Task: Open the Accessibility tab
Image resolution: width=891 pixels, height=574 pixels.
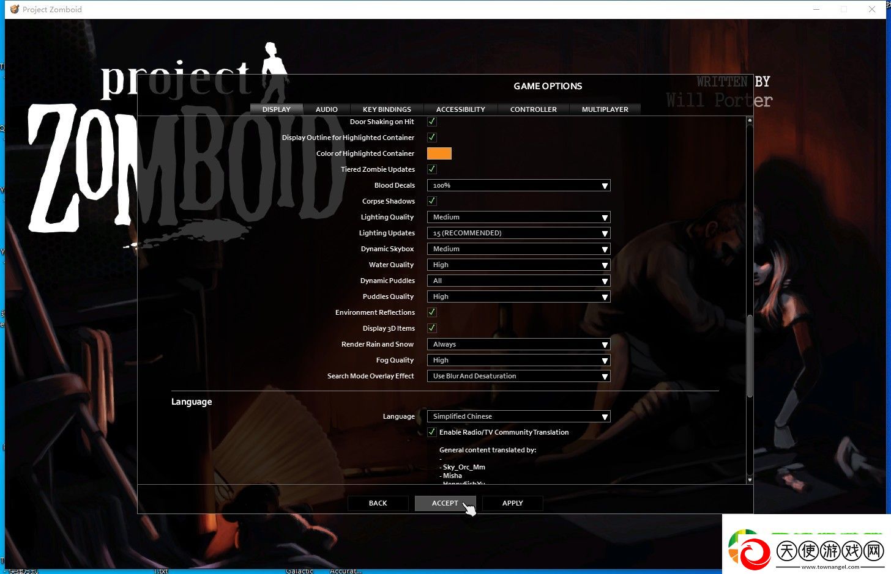Action: [x=461, y=109]
